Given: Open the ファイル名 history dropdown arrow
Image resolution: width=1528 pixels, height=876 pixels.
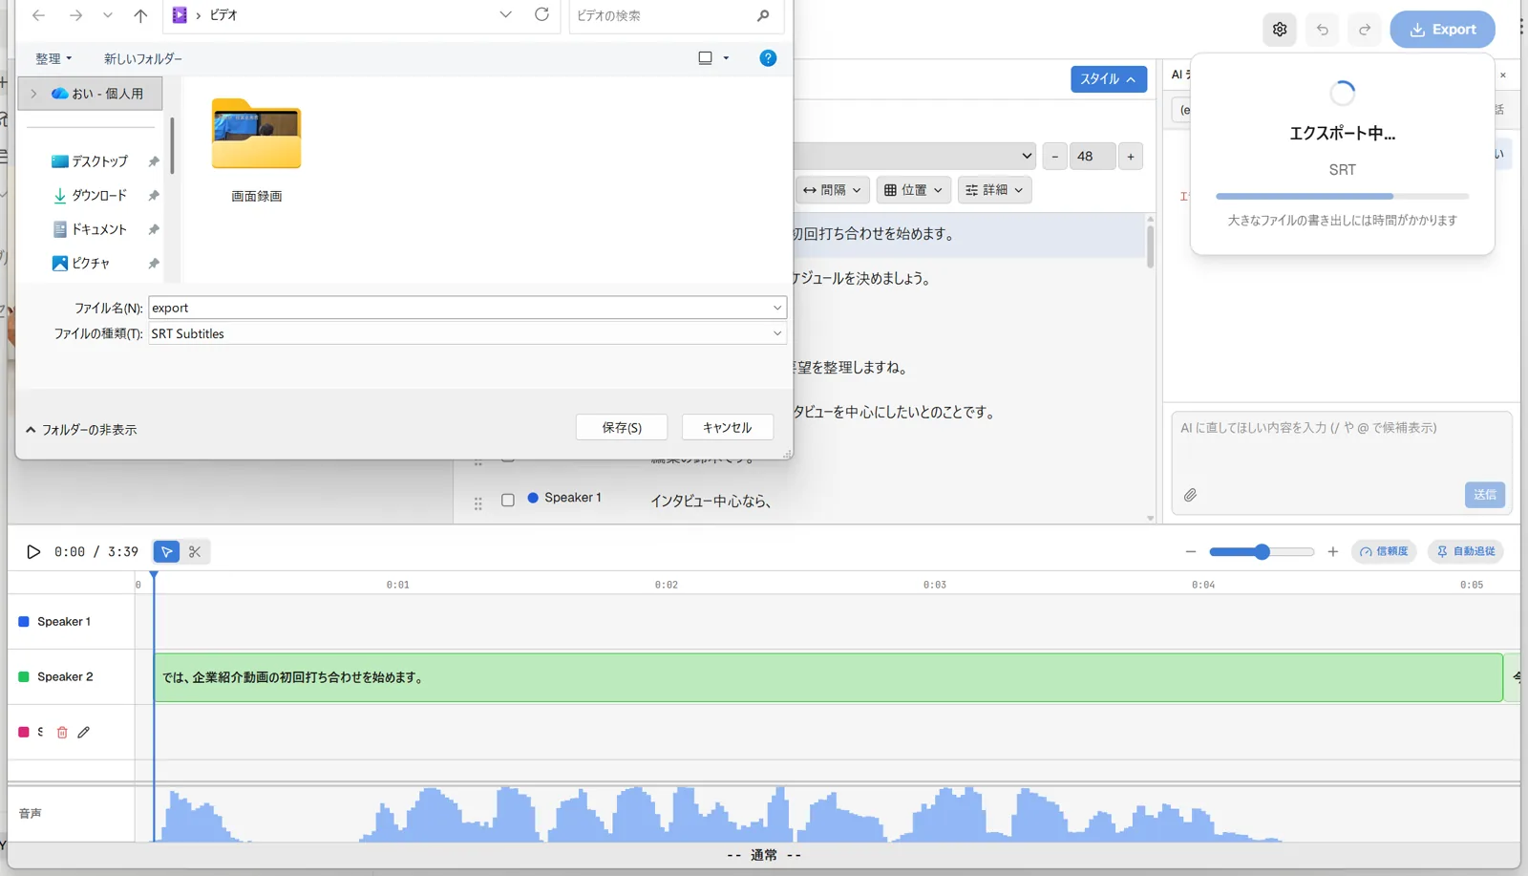Looking at the screenshot, I should click(777, 308).
